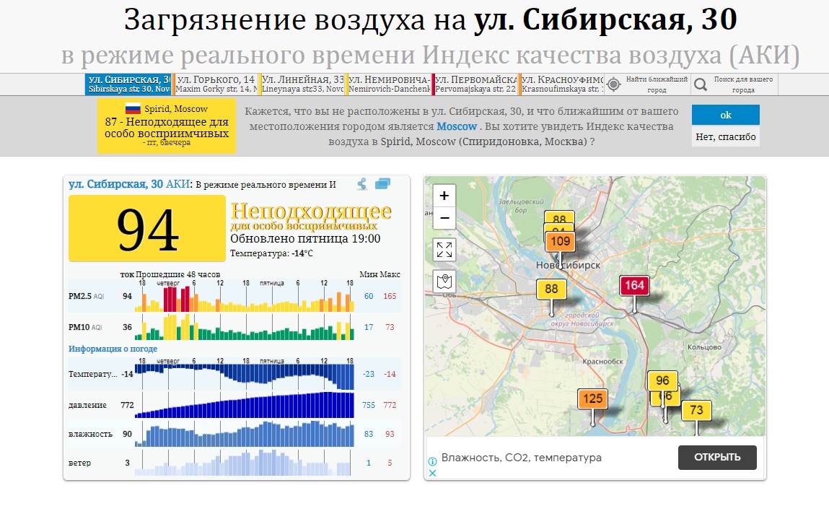829x506 pixels.
Task: Open ул. Горького, 14 station tab
Action: [x=215, y=84]
